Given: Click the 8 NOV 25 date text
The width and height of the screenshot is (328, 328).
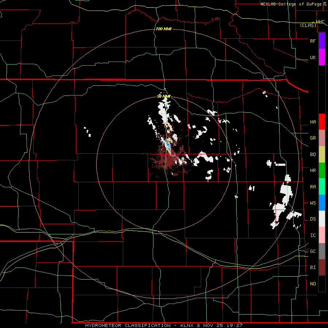Looking at the screenshot, I should pos(210,325).
